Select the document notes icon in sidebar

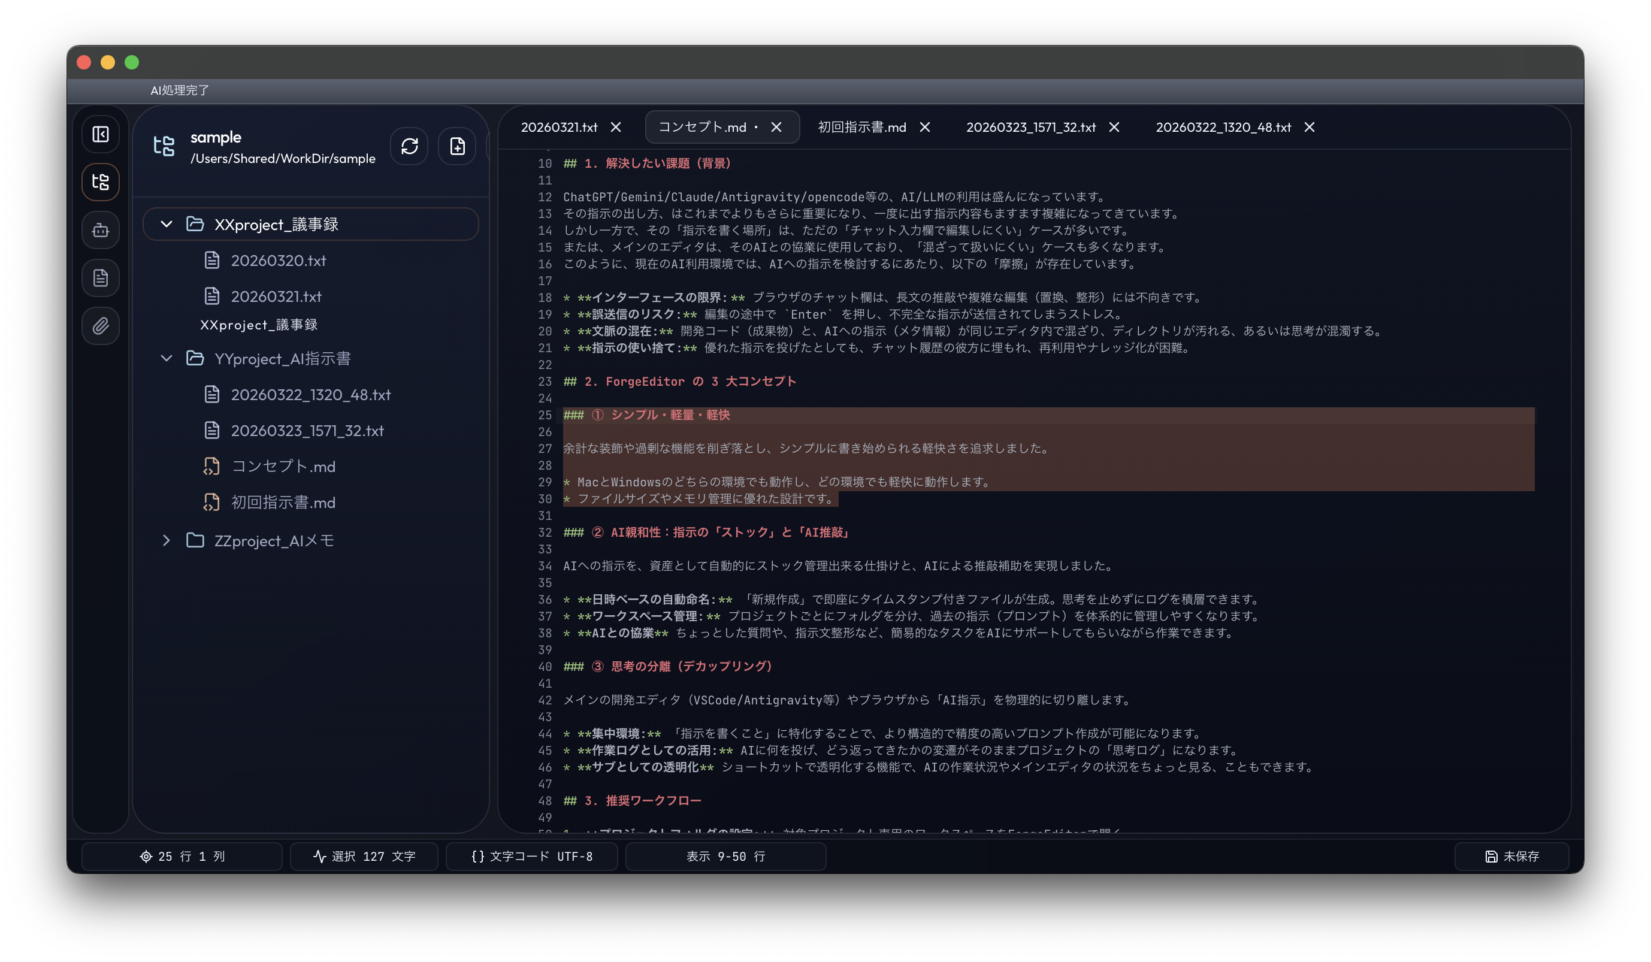pyautogui.click(x=100, y=278)
